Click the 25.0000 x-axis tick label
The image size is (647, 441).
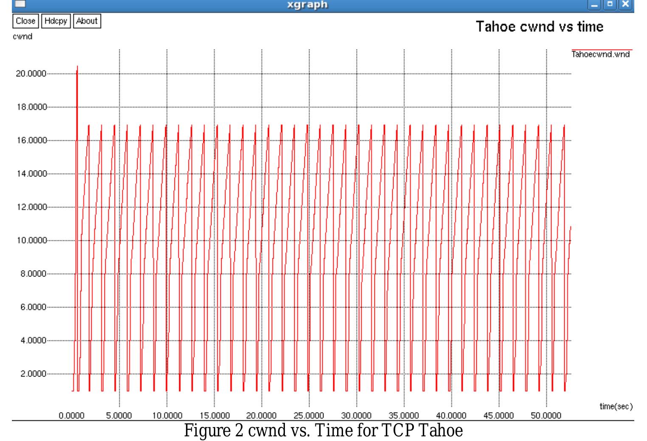point(309,416)
